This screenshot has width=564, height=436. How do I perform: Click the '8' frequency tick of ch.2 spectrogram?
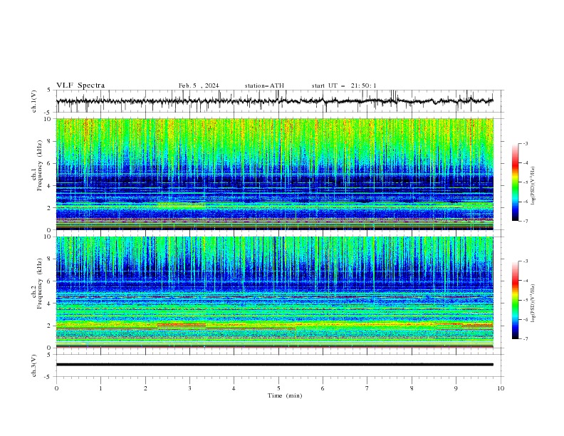51,259
